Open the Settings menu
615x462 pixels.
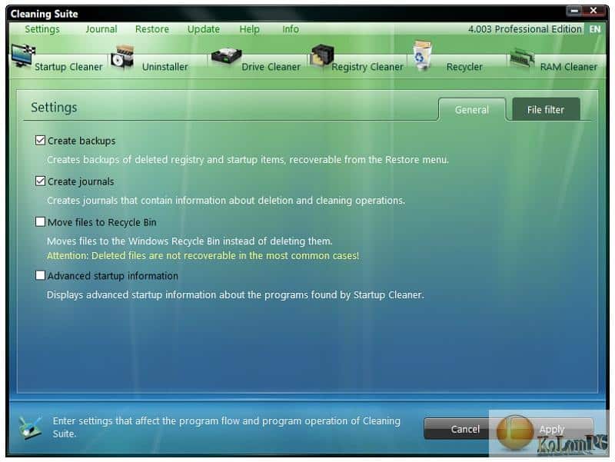tap(42, 29)
